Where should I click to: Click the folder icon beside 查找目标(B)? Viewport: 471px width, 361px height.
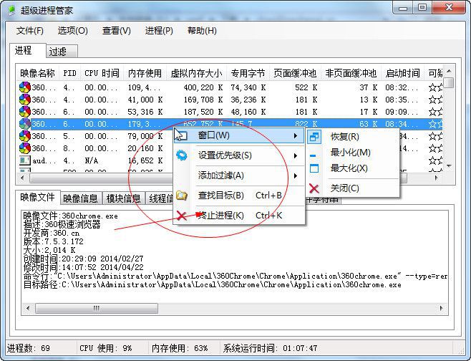click(182, 196)
